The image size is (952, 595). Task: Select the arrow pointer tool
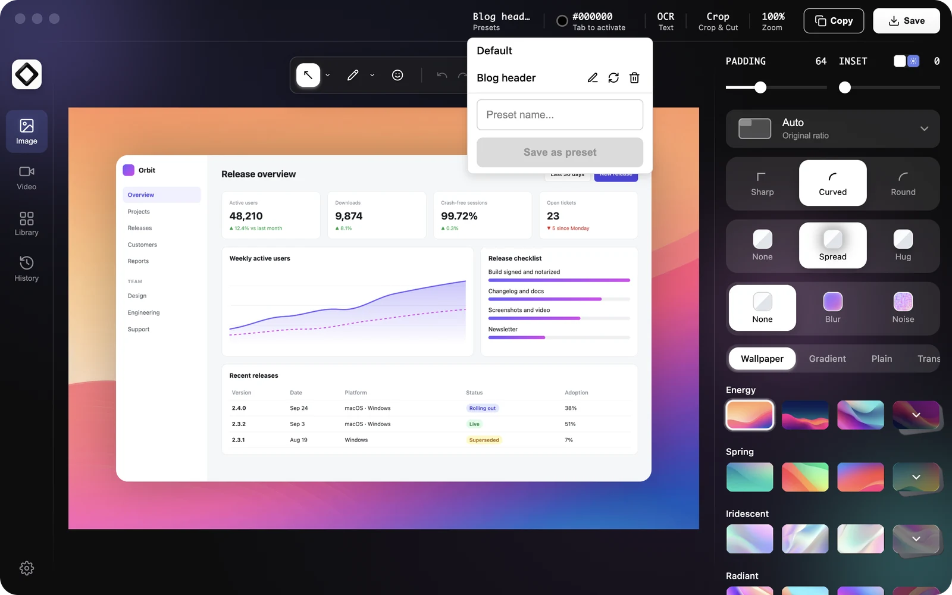(308, 75)
